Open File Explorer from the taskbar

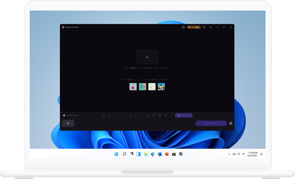[146, 154]
